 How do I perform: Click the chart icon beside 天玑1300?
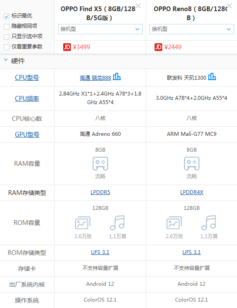[x=212, y=76]
